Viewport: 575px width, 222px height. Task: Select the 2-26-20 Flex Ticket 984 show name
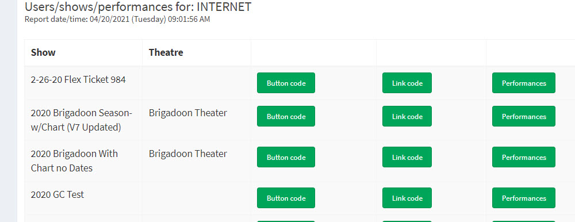(x=78, y=79)
